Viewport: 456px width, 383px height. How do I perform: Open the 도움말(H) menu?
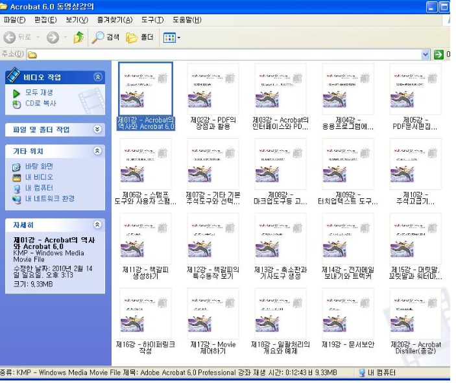coord(187,19)
